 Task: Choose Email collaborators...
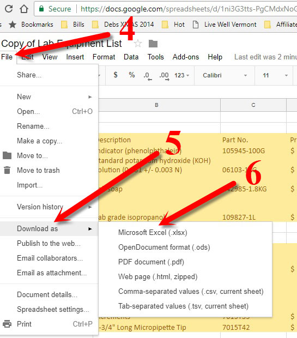tap(49, 258)
